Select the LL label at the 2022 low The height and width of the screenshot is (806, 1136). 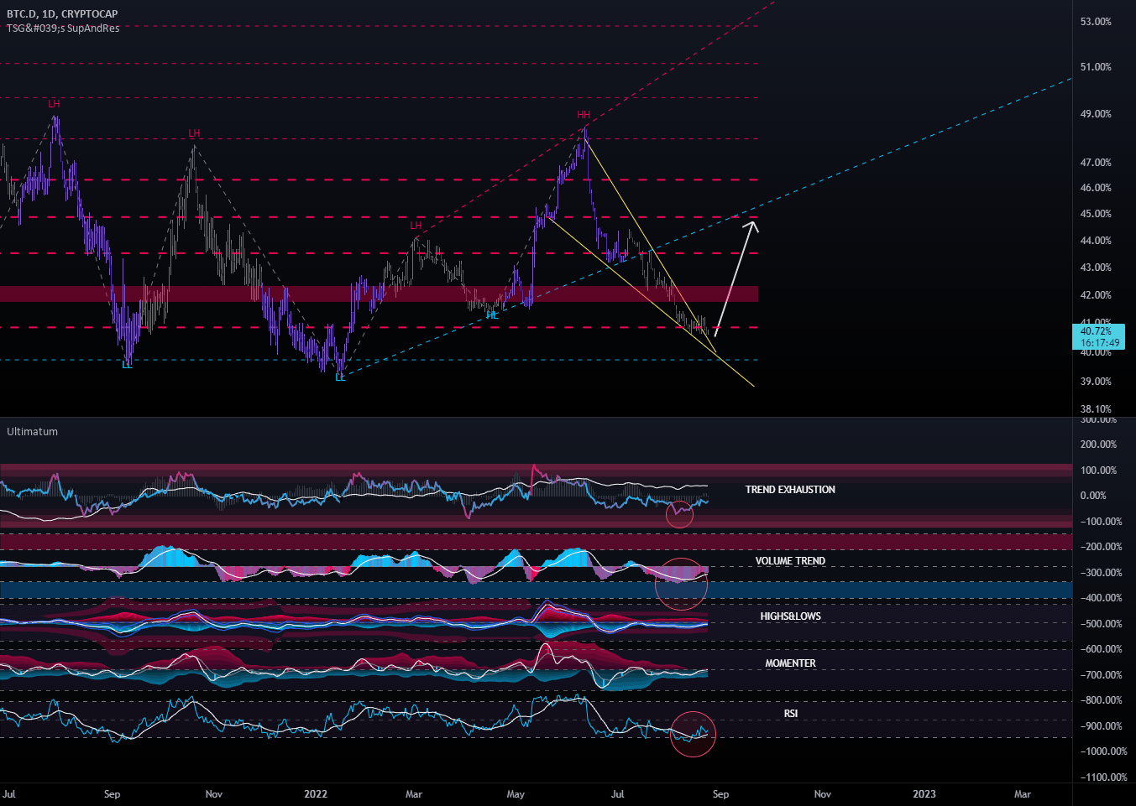coord(340,378)
